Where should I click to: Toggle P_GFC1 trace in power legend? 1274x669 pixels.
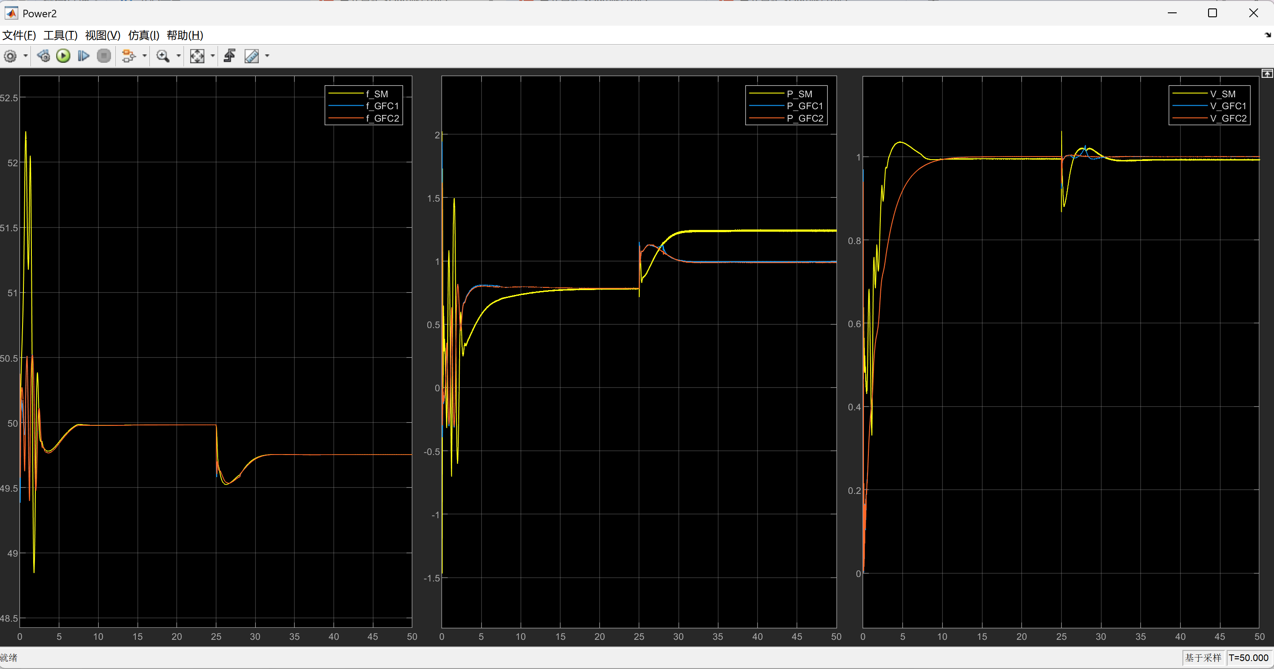[787, 106]
